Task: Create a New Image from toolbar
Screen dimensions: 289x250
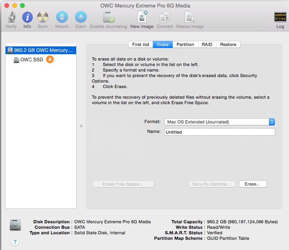Action: pyautogui.click(x=143, y=17)
